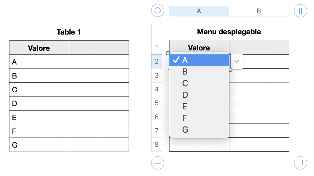Select column B header tab
This screenshot has width=314, height=176.
coord(259,11)
